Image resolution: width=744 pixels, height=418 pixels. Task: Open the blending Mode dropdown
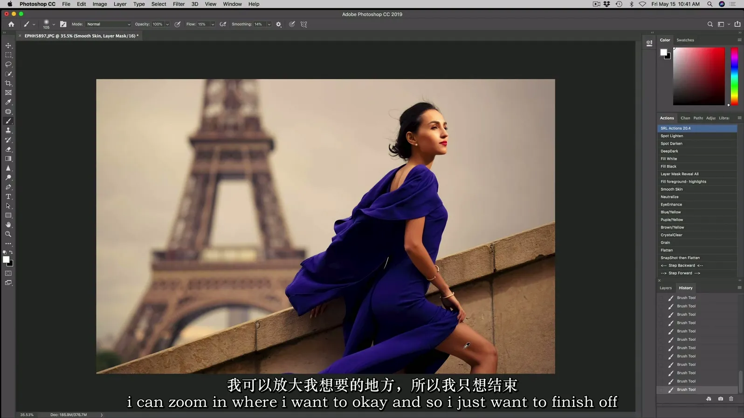[x=108, y=24]
